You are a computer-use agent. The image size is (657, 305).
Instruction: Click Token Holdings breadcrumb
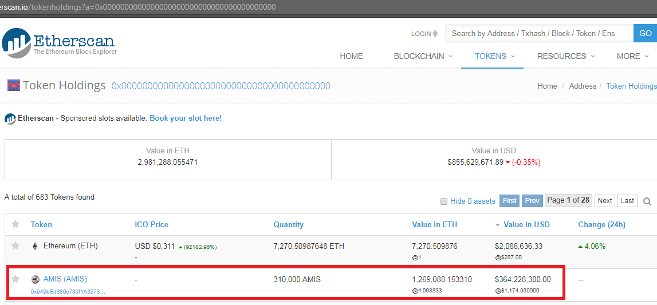coord(631,86)
